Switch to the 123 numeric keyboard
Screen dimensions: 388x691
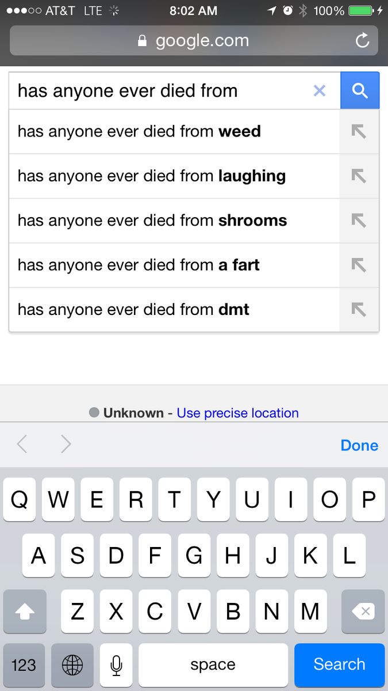click(24, 665)
